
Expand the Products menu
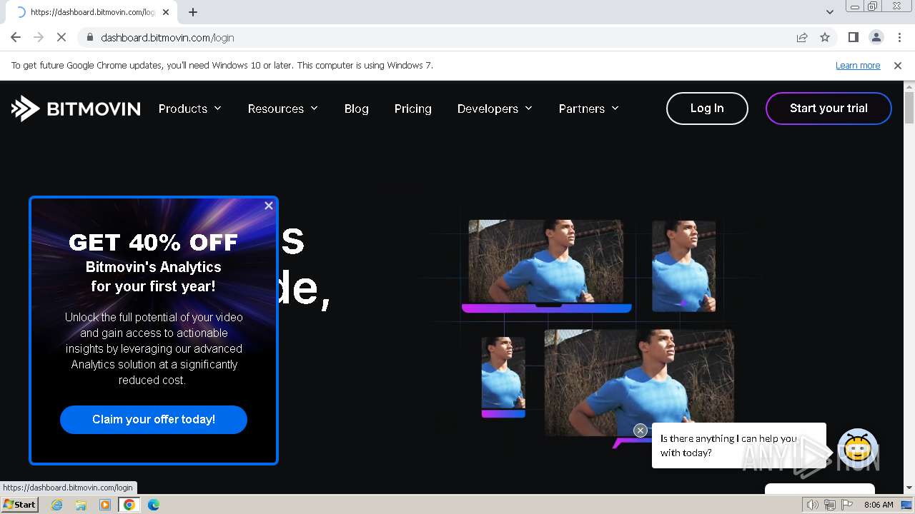pyautogui.click(x=190, y=109)
